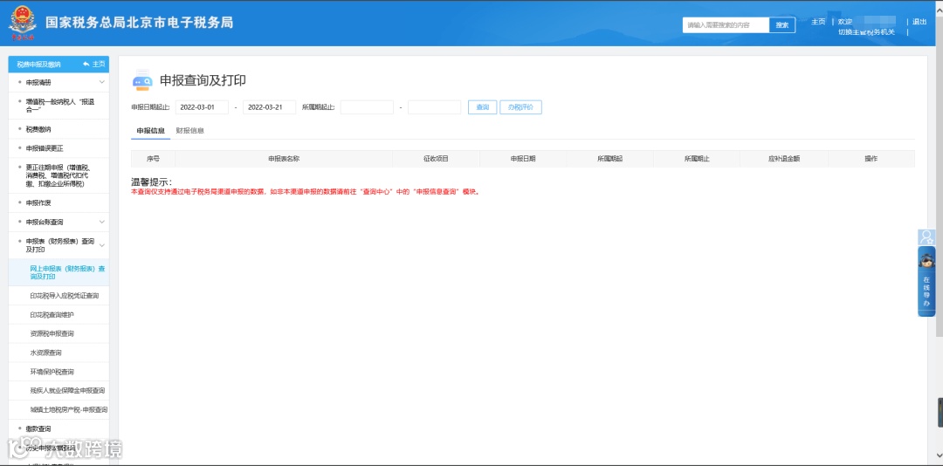Select 城镇土地税房产税-申报查询 submenu item
The image size is (943, 466).
[x=59, y=410]
